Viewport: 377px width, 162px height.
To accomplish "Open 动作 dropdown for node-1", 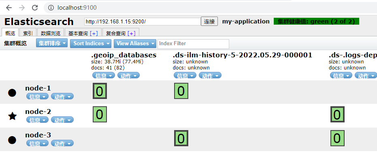I will (x=62, y=97).
